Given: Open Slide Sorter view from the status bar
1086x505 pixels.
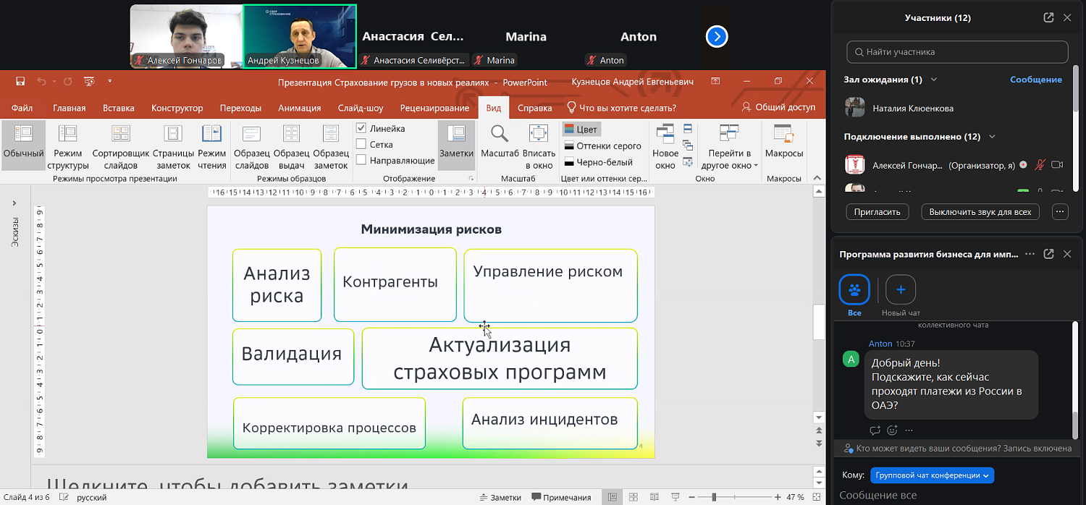Looking at the screenshot, I should [633, 497].
